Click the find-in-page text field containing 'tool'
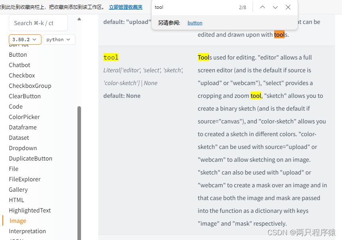The height and width of the screenshot is (240, 342). [x=194, y=7]
